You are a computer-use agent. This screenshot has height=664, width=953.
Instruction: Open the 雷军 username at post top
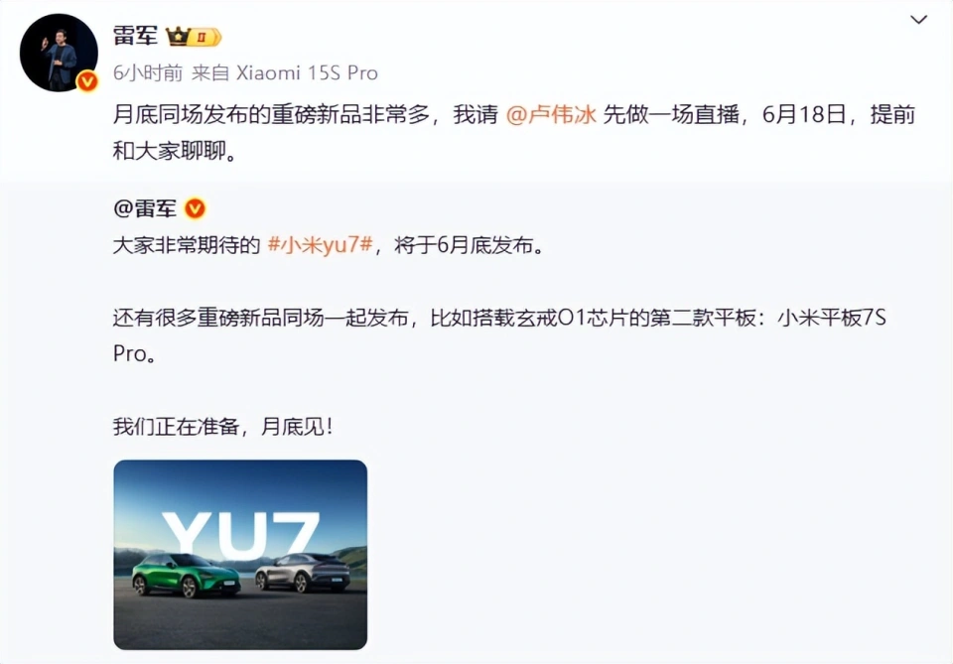pyautogui.click(x=135, y=36)
